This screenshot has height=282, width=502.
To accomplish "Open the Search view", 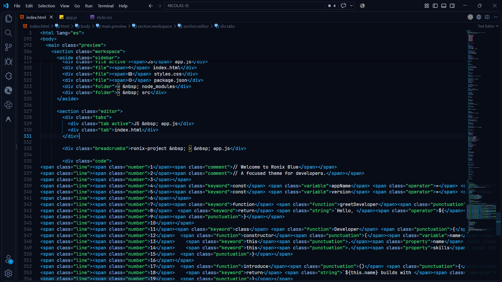I will point(8,33).
